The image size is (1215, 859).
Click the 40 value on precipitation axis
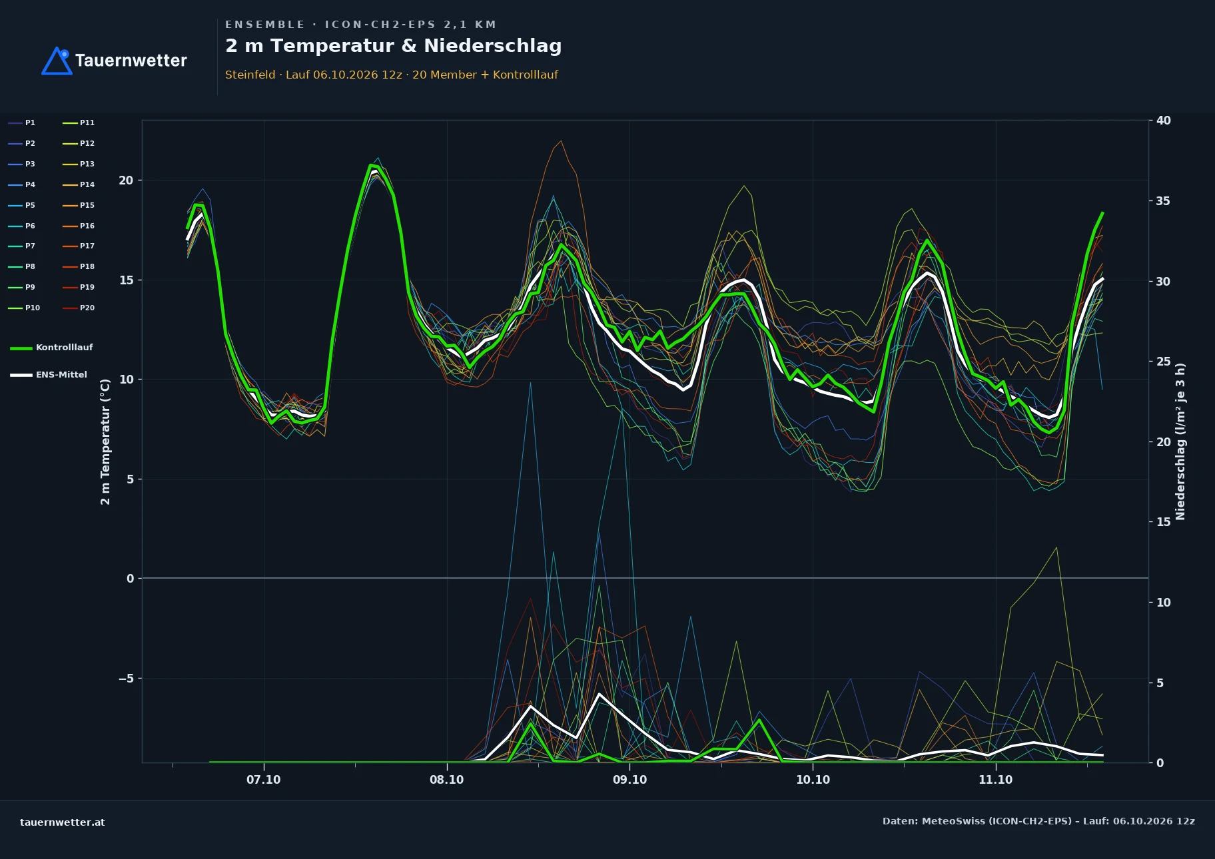1163,121
